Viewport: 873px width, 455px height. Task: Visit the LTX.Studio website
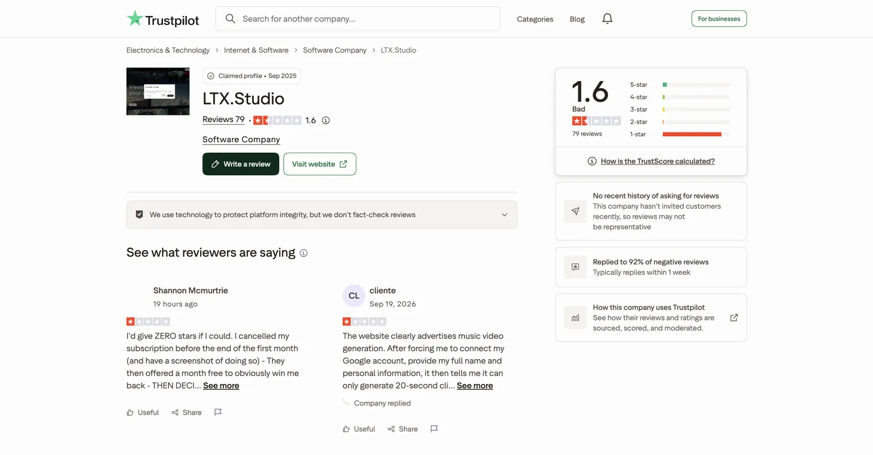pos(320,164)
